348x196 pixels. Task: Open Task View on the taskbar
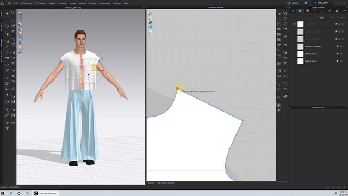(27, 193)
